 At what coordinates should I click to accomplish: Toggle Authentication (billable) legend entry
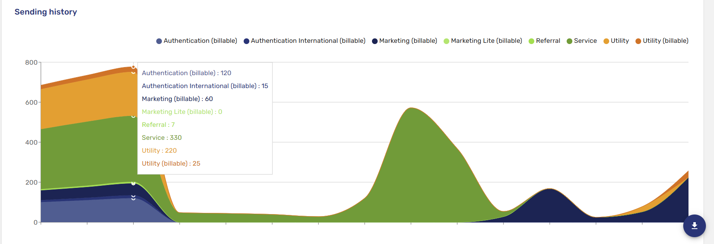tap(197, 41)
